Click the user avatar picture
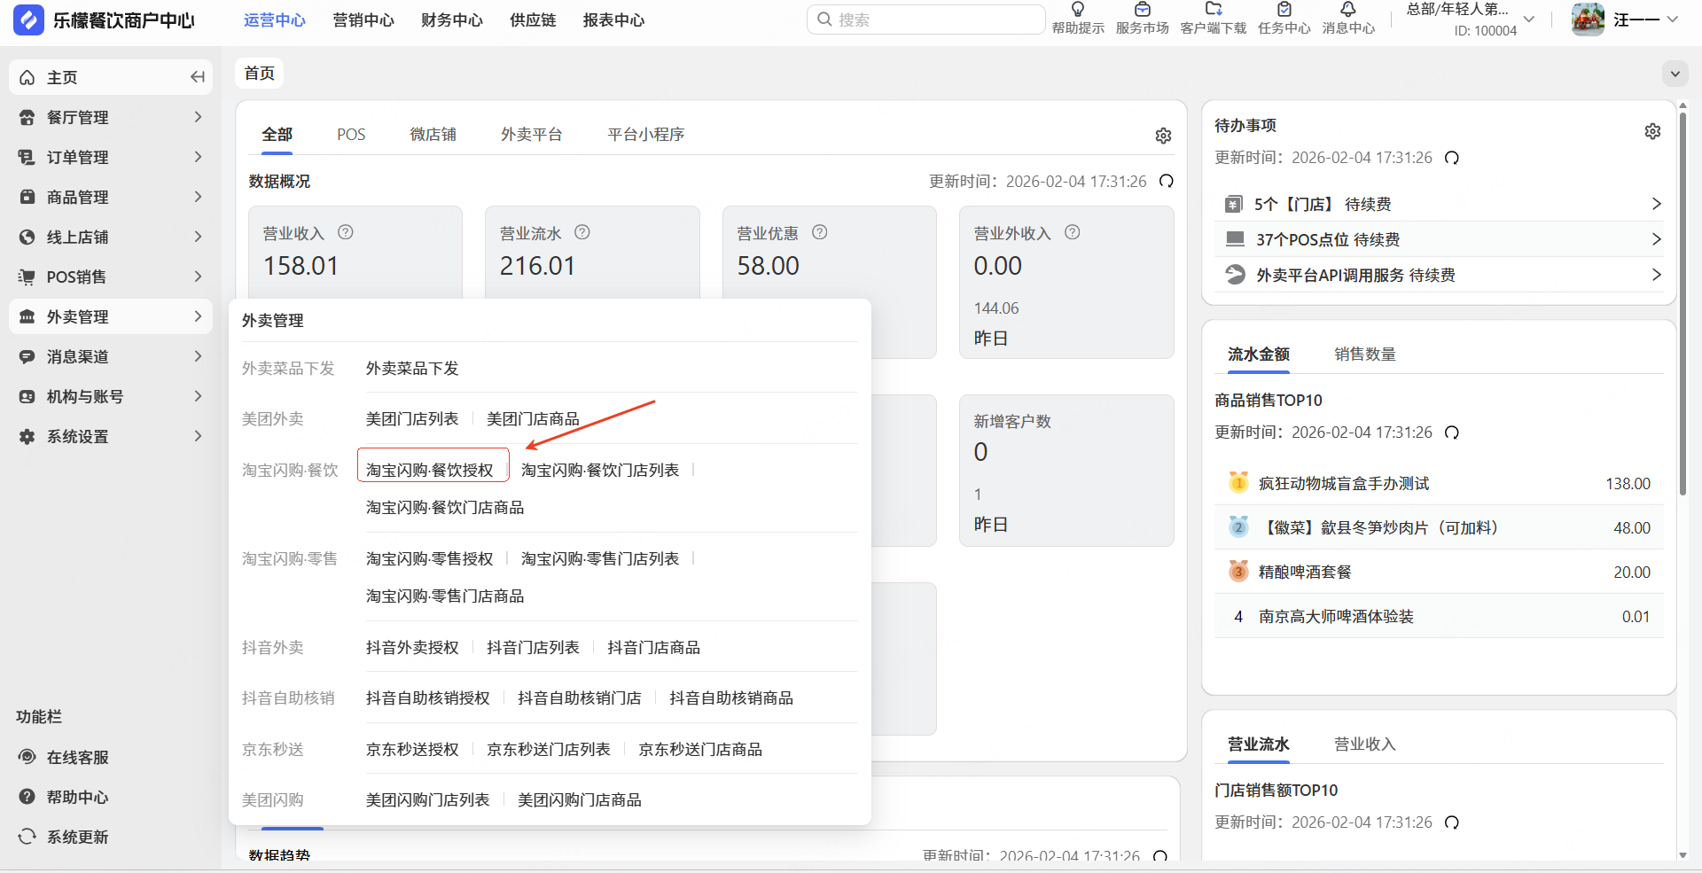1702x873 pixels. 1588,19
